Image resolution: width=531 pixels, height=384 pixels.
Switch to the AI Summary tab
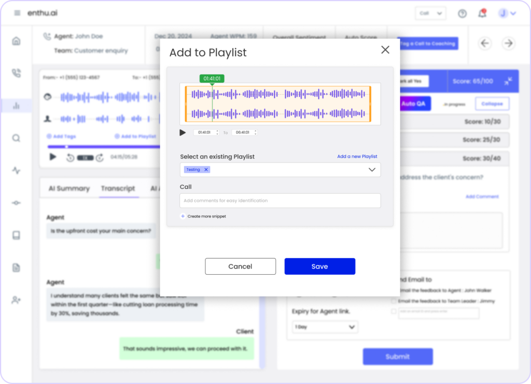click(x=69, y=188)
